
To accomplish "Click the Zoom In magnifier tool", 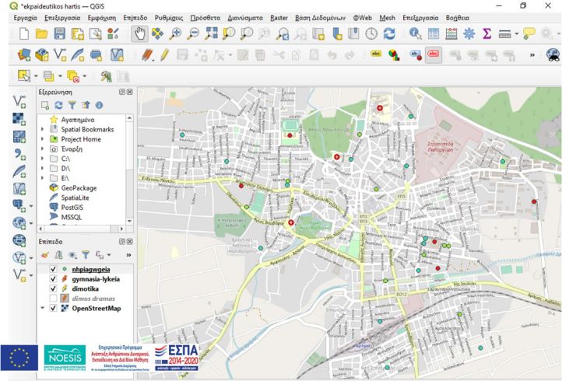I will [175, 33].
